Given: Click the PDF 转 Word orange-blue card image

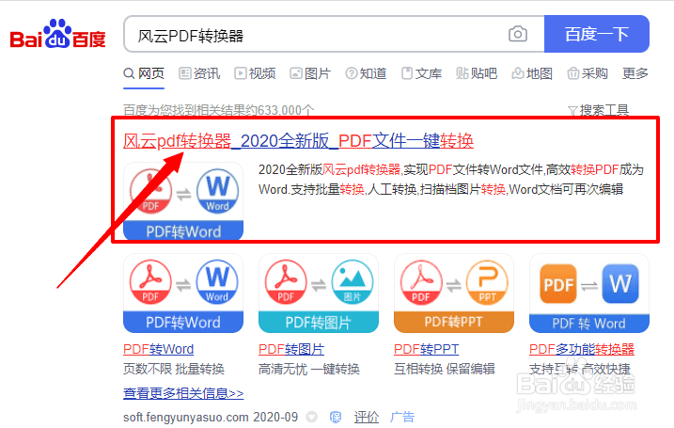Looking at the screenshot, I should tap(589, 293).
